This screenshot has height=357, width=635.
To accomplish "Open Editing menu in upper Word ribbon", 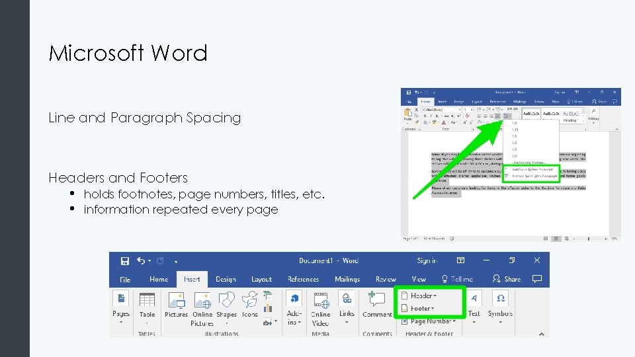I will 594,116.
